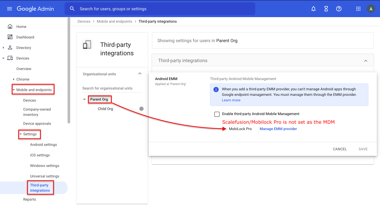Open Windows settings
Viewport: 380px width, 208px height.
(45, 166)
